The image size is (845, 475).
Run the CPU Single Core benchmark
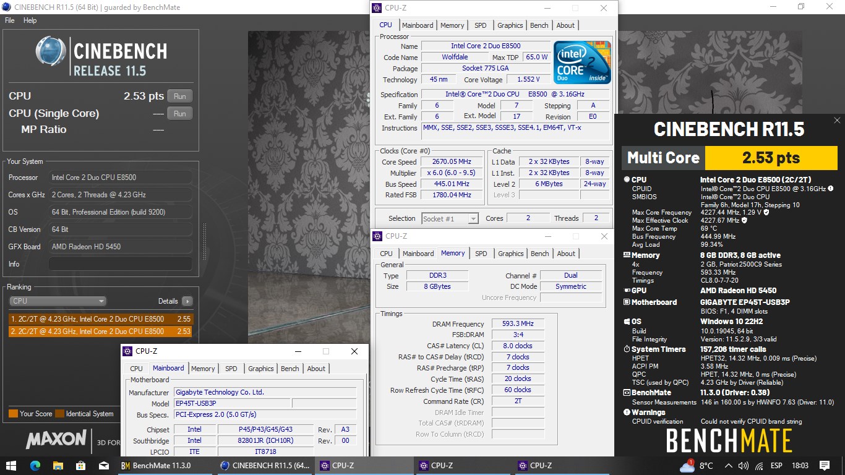point(179,114)
